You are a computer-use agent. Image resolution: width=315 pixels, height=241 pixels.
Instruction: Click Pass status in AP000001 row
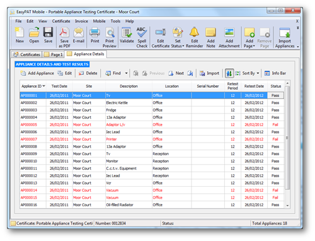[275, 95]
